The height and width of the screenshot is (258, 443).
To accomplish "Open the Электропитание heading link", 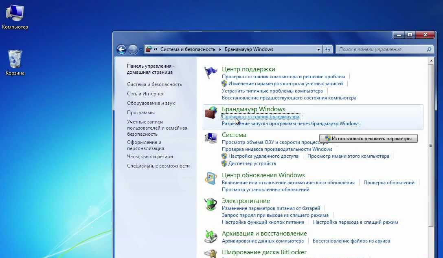I will coord(246,201).
